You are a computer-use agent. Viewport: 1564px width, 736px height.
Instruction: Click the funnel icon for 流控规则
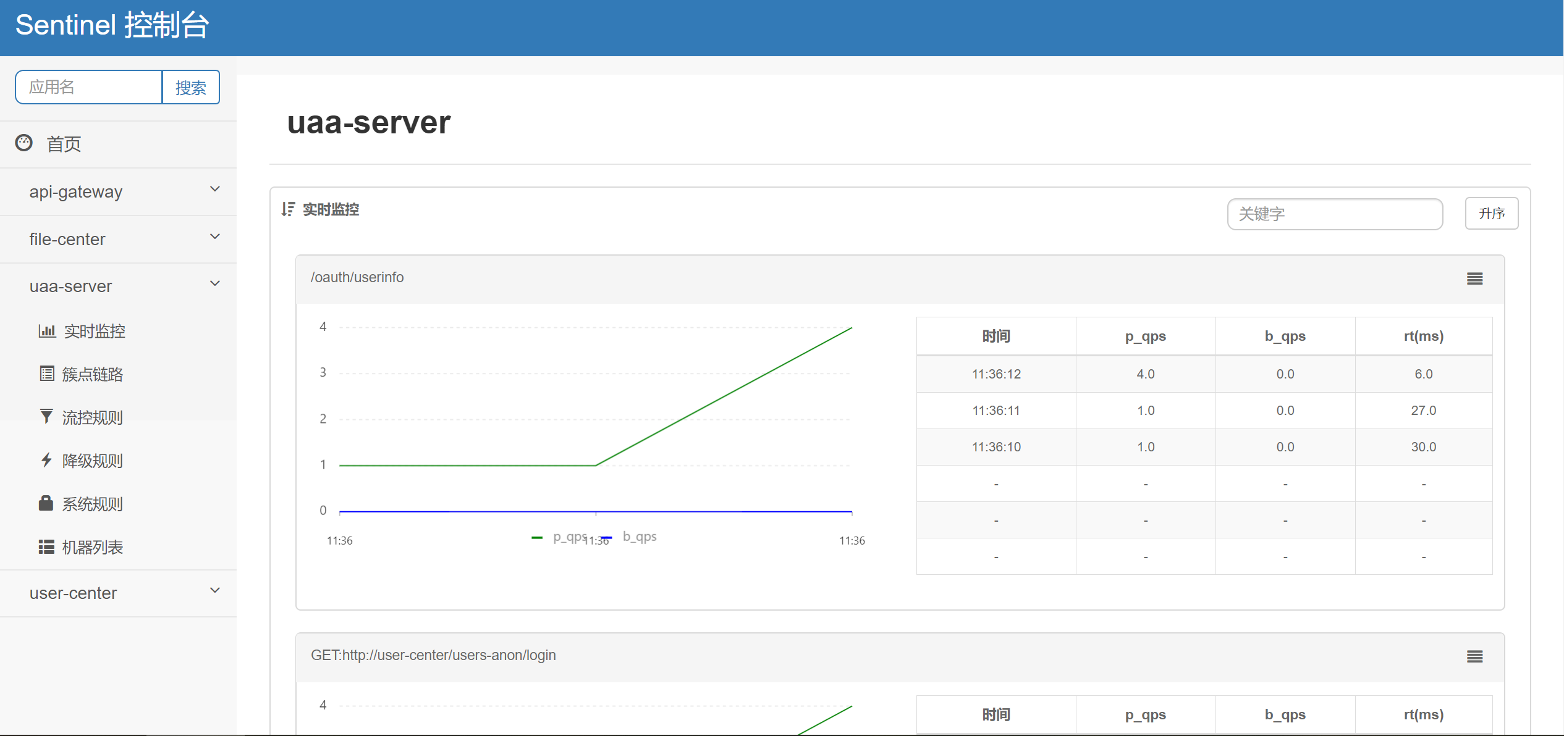click(x=46, y=417)
